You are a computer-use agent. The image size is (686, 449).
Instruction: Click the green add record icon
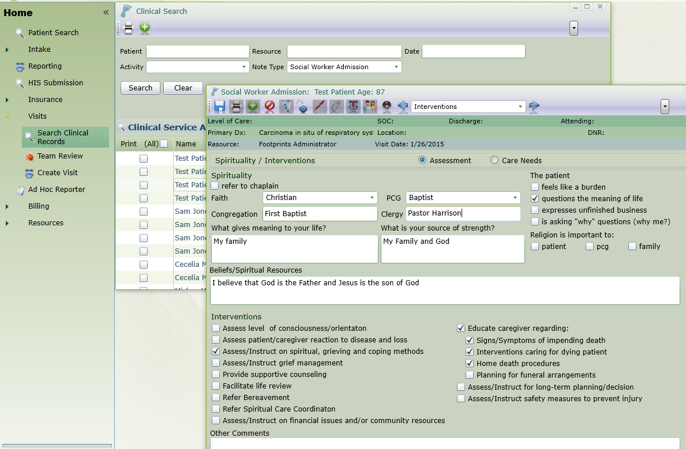point(253,107)
